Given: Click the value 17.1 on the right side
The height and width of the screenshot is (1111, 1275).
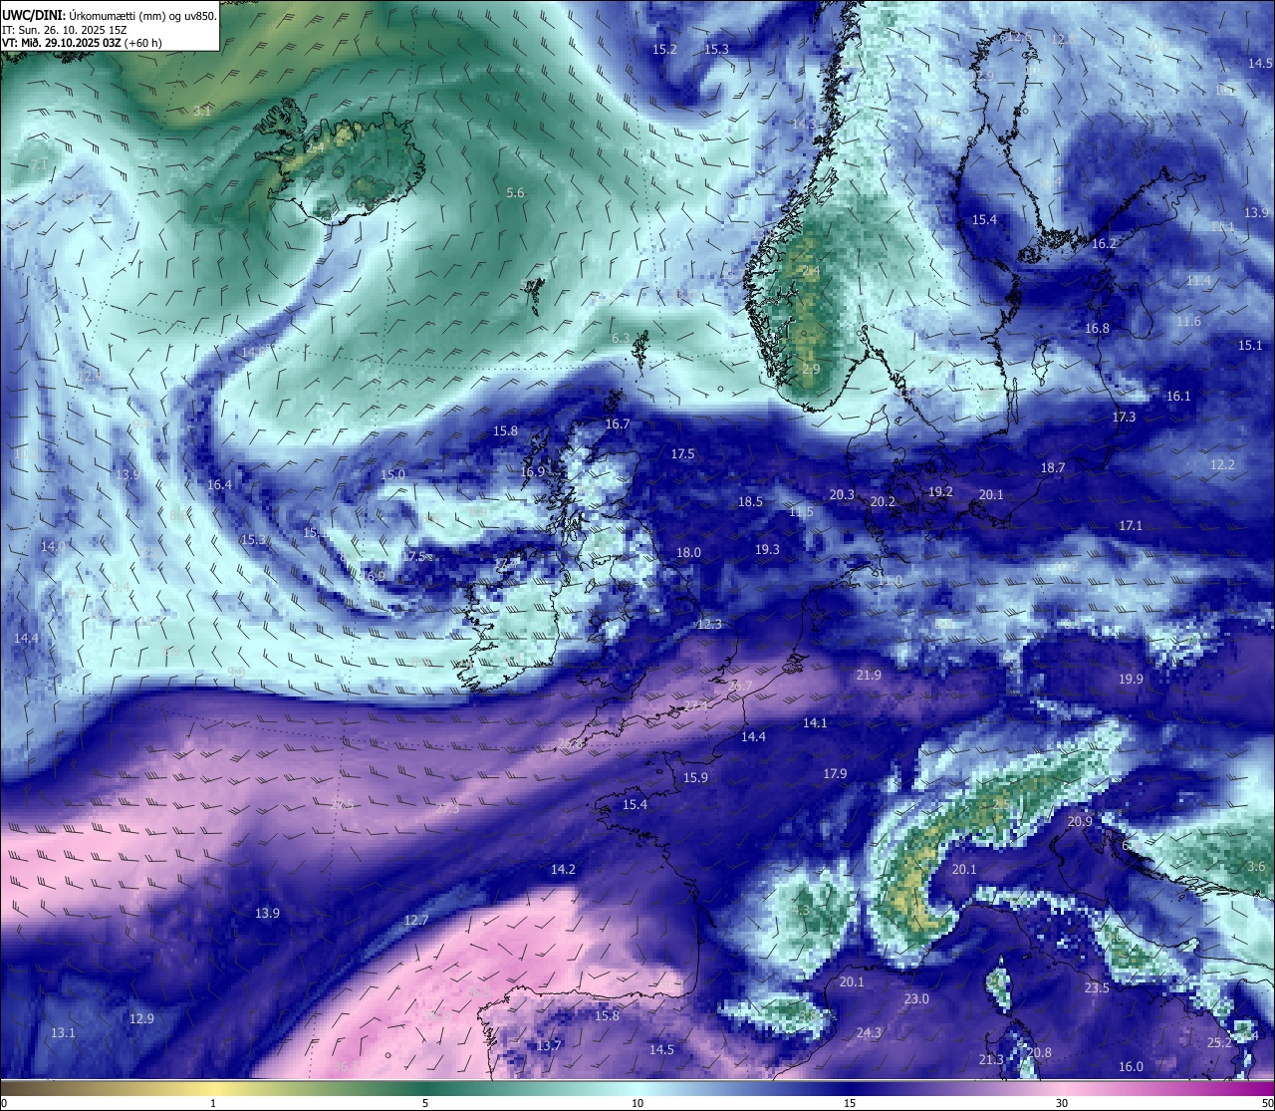Looking at the screenshot, I should click(1131, 526).
